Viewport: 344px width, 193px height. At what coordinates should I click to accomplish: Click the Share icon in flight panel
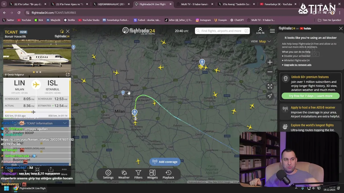tap(51, 170)
